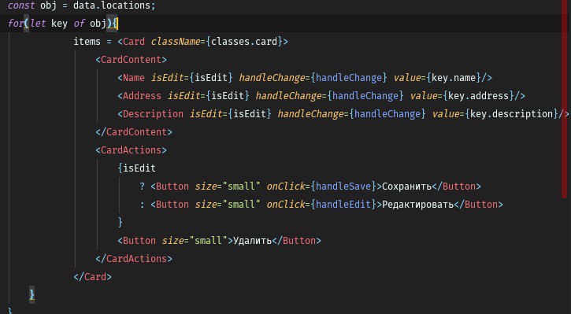Click 'key.address' value expression
Viewport: 571px width, 314px height.
click(x=479, y=96)
